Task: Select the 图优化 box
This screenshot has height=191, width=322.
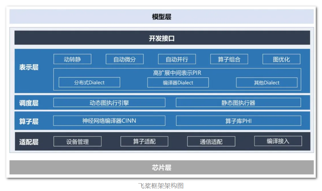Action: (x=281, y=59)
